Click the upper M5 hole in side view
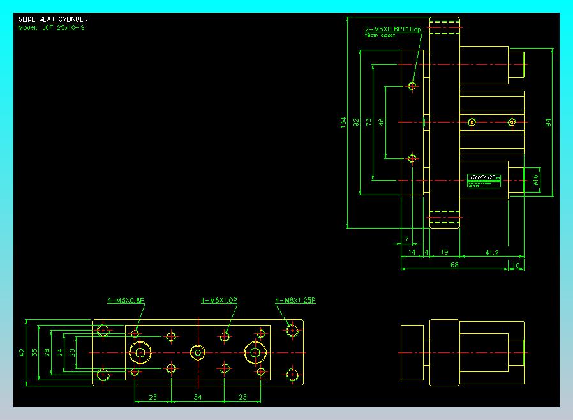This screenshot has height=420, width=573. [413, 85]
